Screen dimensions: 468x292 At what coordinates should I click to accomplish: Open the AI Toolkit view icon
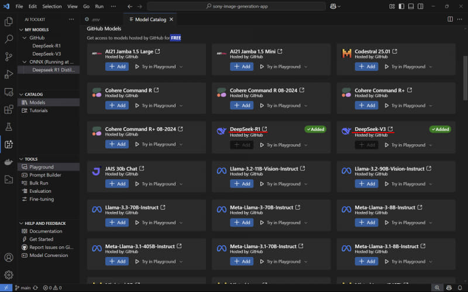[9, 144]
